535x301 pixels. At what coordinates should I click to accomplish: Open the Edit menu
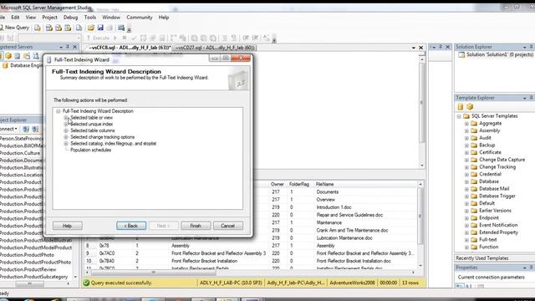tap(15, 17)
